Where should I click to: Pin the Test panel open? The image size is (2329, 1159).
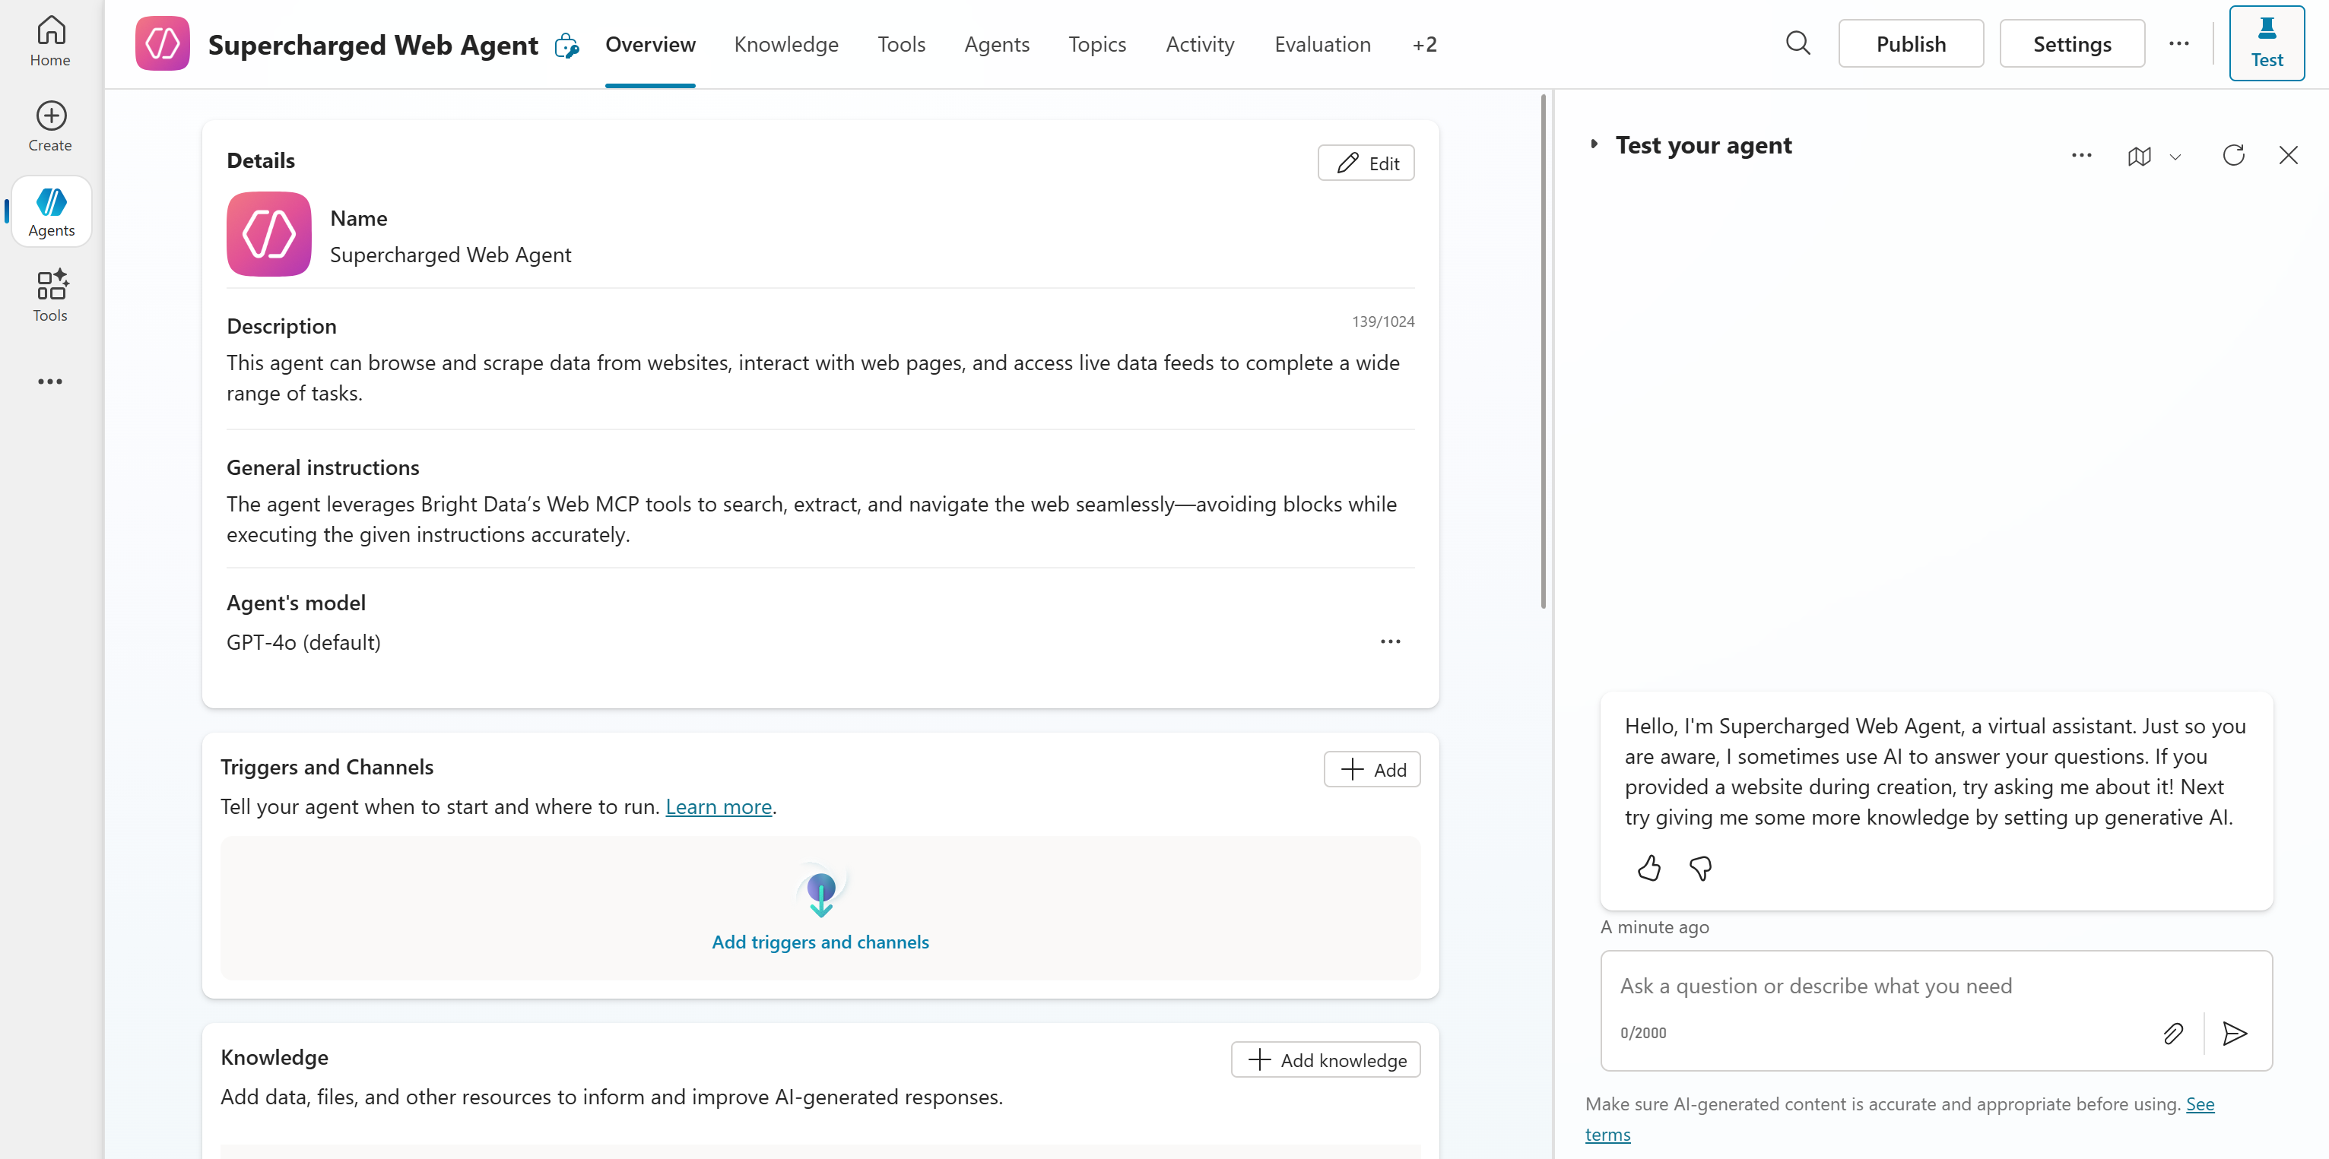(x=2267, y=42)
